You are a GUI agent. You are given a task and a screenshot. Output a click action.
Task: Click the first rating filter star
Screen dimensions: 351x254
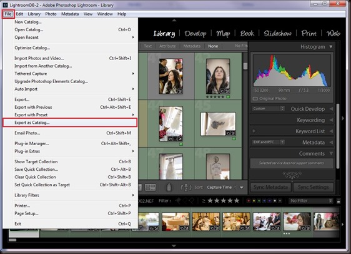point(210,200)
